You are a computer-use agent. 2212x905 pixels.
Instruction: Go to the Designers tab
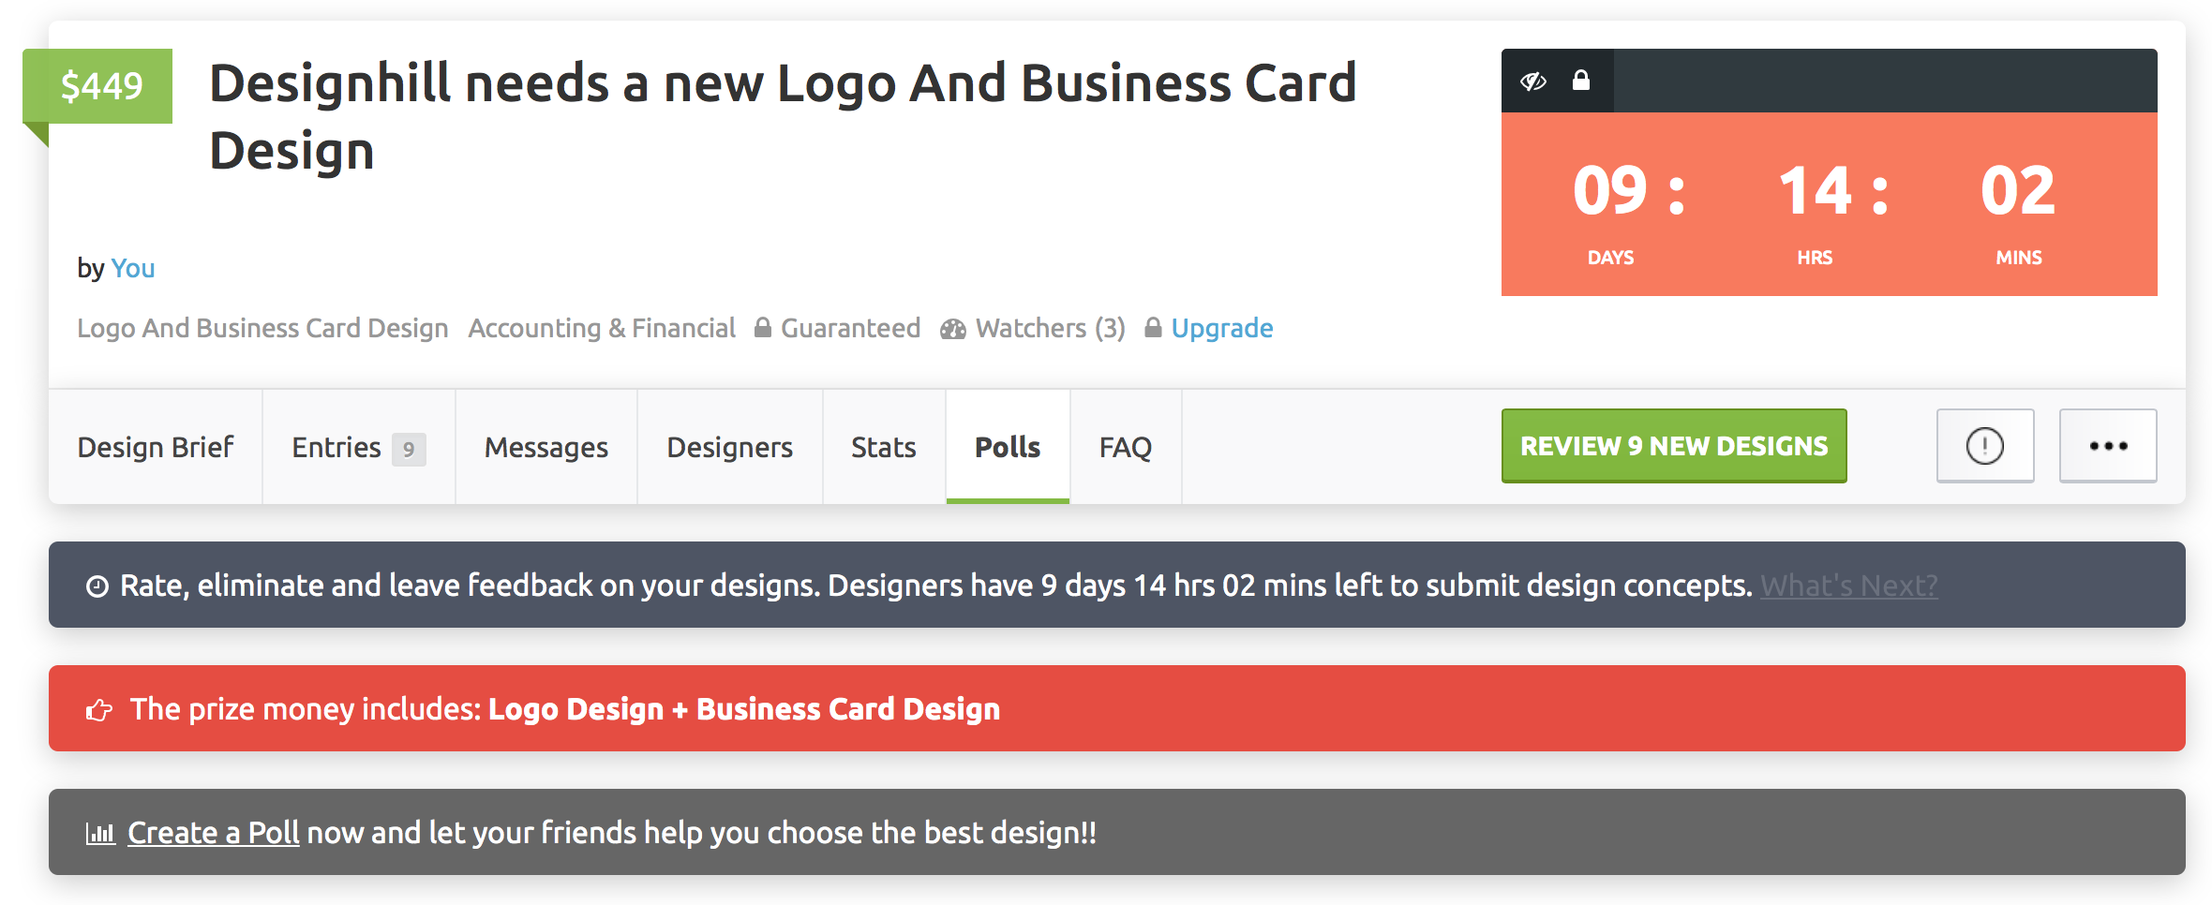[730, 447]
